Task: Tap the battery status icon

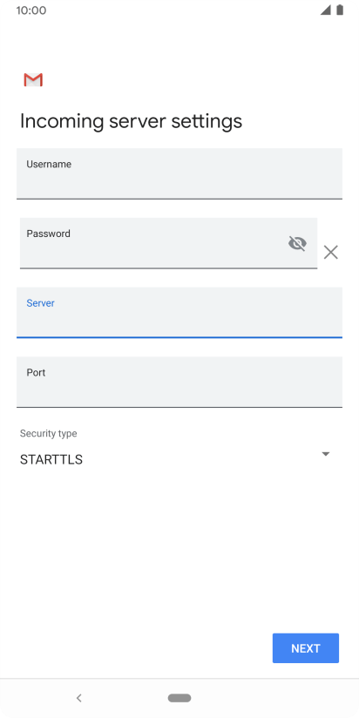Action: pyautogui.click(x=340, y=10)
